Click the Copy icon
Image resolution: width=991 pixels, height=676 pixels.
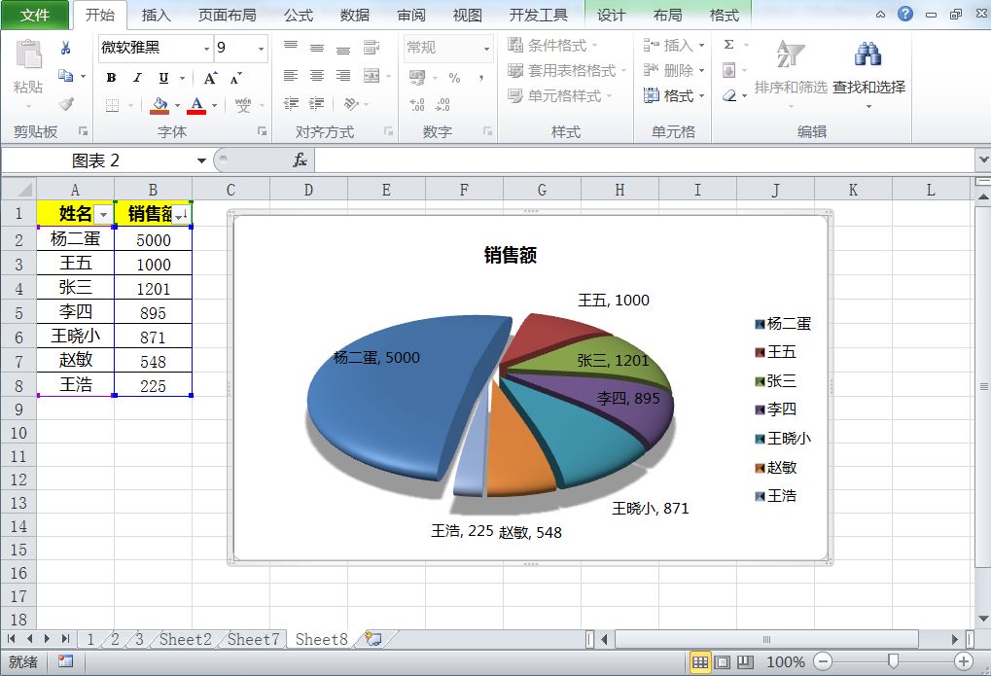[66, 75]
